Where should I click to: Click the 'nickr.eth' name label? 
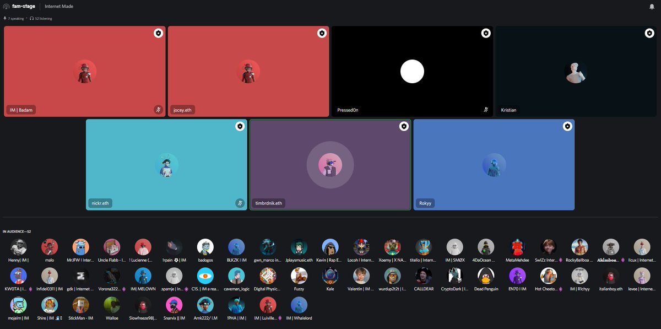point(100,203)
